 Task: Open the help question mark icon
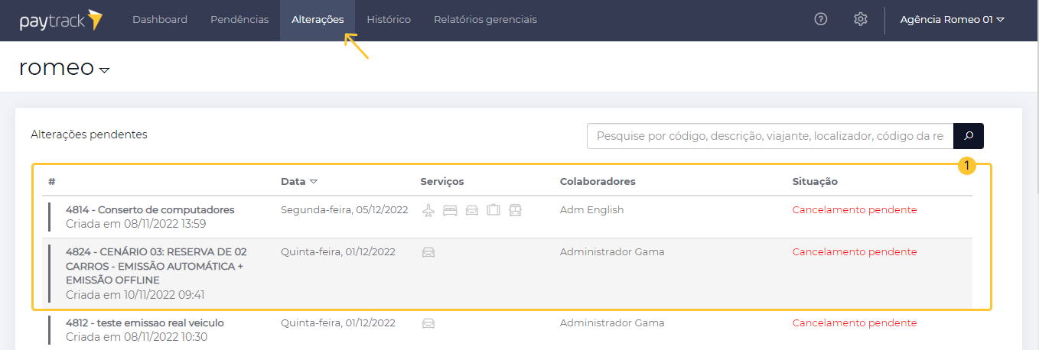tap(821, 19)
